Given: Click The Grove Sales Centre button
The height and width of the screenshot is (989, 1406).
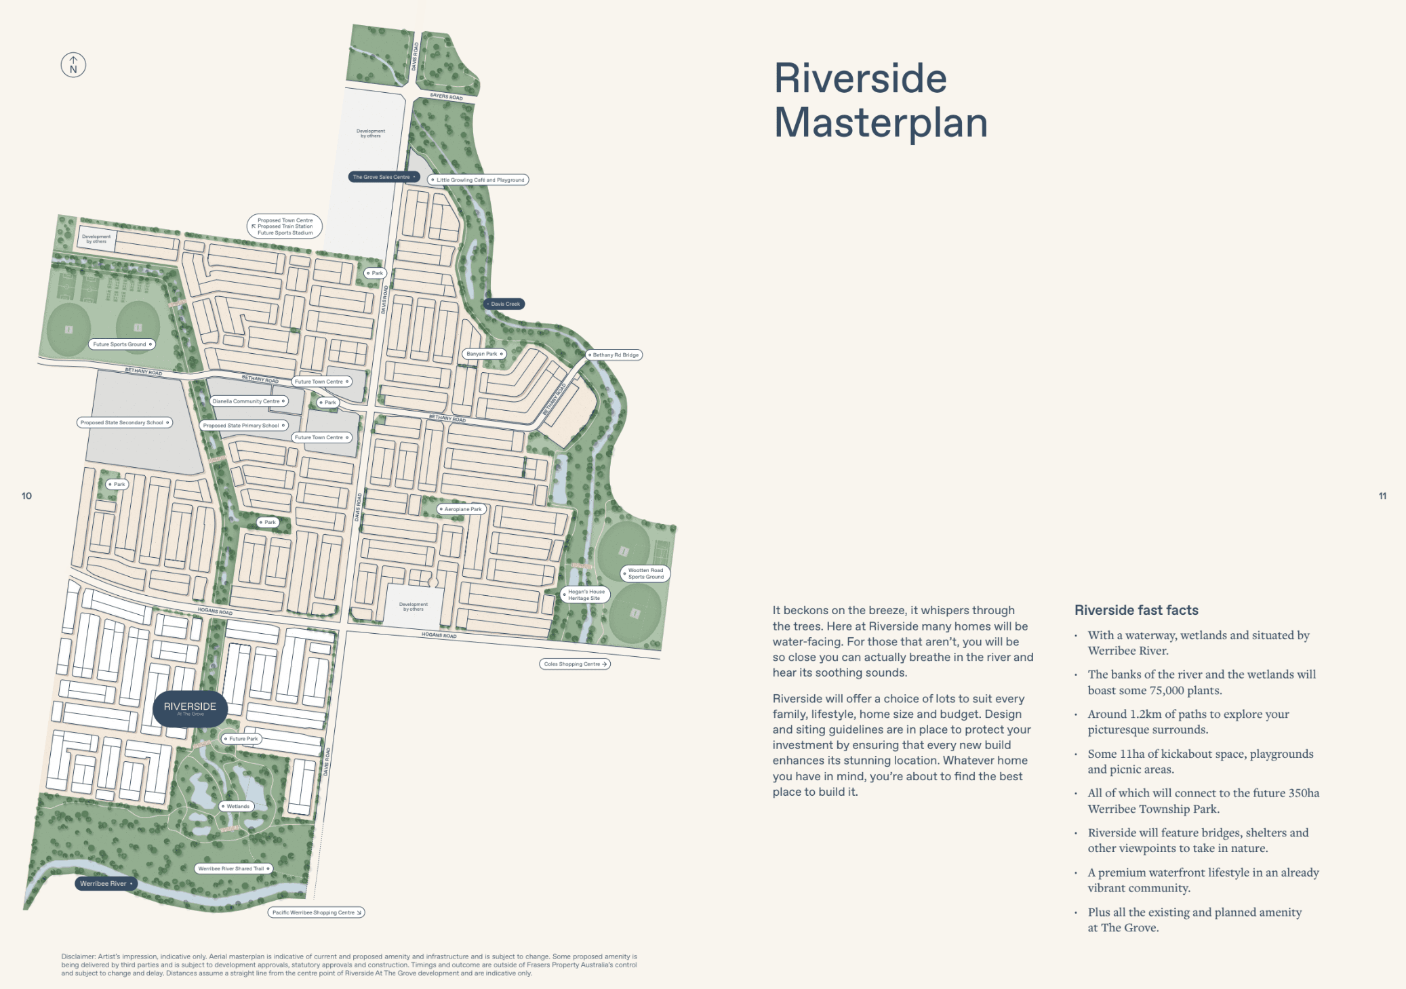Looking at the screenshot, I should 384,176.
